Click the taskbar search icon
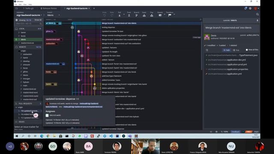The height and width of the screenshot is (154, 274). [x=23, y=136]
